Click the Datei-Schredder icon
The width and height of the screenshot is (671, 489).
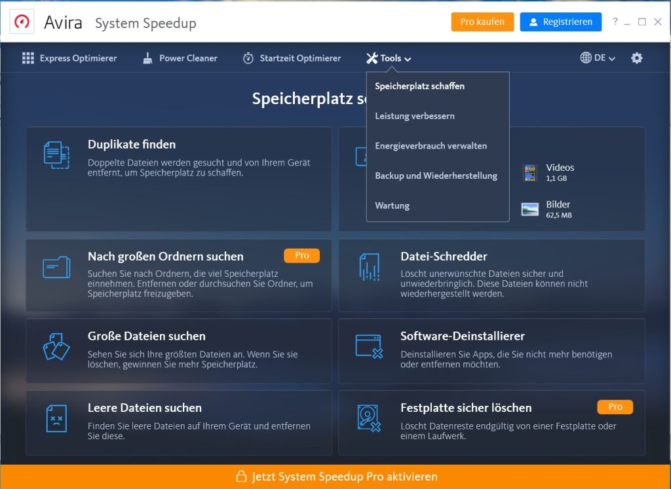coord(370,267)
